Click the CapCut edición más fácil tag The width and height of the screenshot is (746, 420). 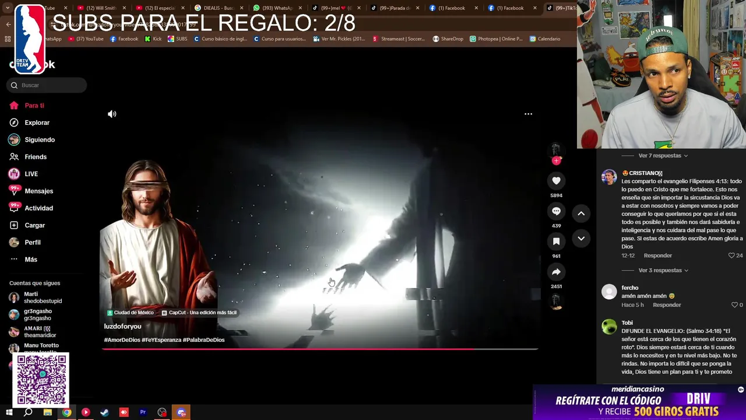[199, 313]
